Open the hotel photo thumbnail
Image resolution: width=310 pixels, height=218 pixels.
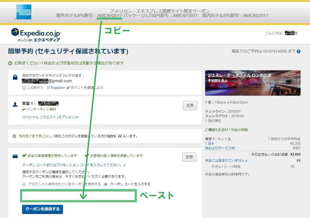coord(253,83)
